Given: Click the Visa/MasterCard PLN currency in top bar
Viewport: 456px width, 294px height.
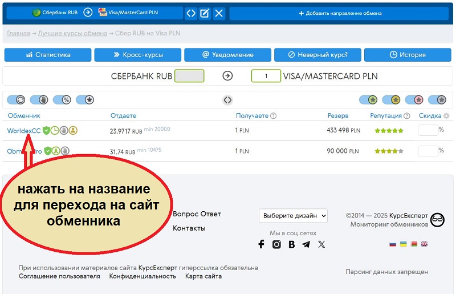Looking at the screenshot, I should [x=128, y=12].
